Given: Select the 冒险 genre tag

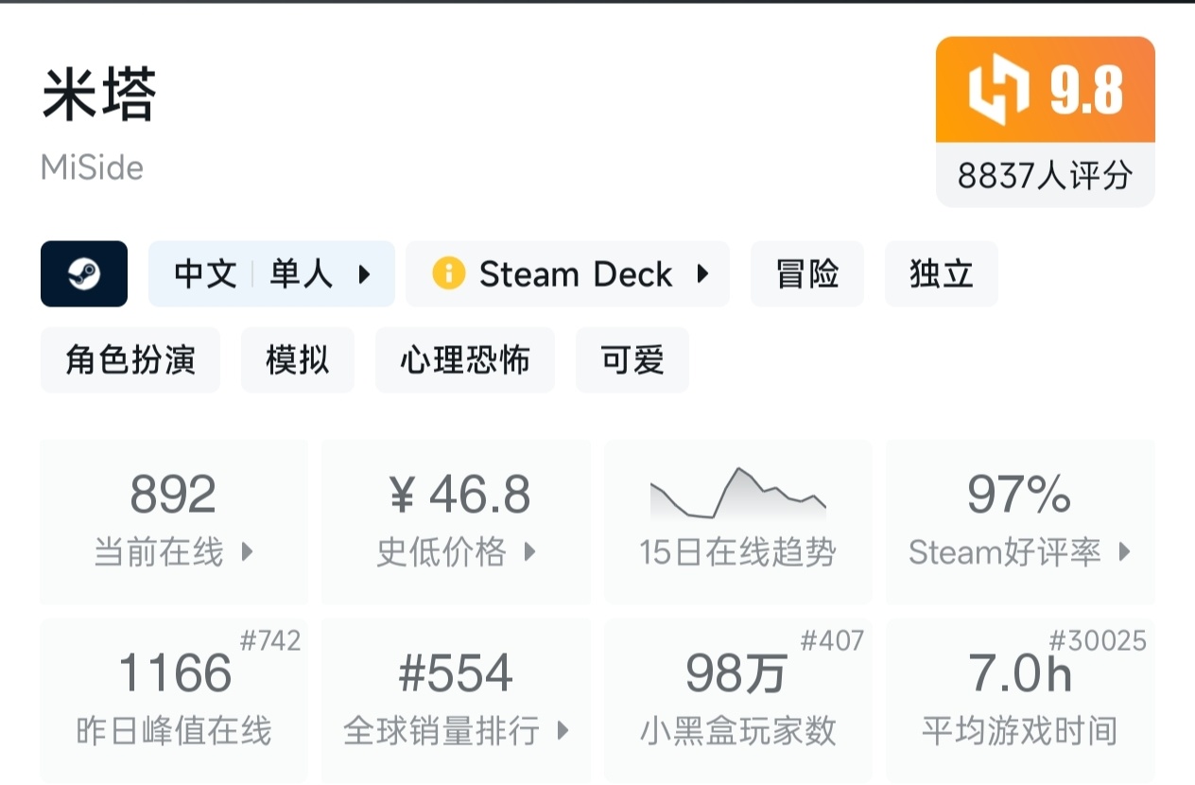Looking at the screenshot, I should (806, 274).
